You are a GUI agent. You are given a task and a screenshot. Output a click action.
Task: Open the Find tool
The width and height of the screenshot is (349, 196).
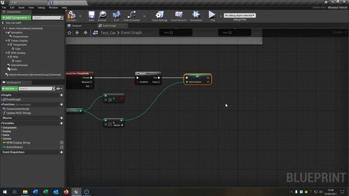116,16
